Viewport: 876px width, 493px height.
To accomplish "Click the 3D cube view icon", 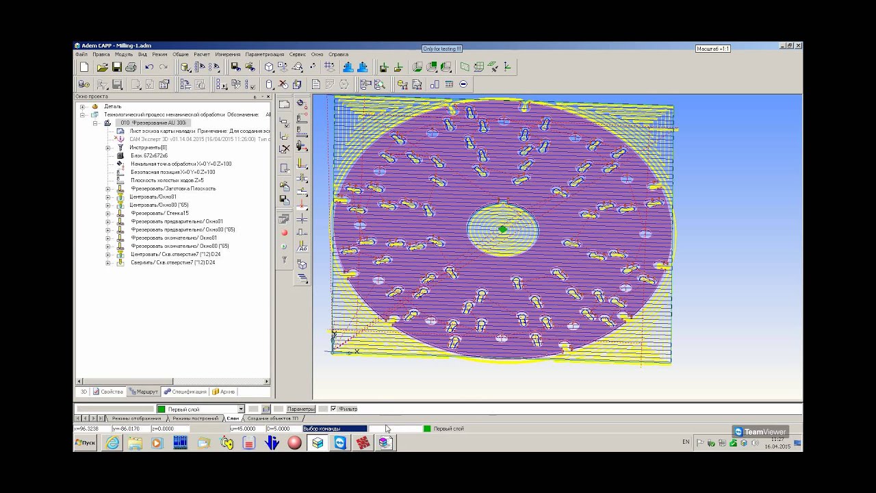I will point(270,67).
